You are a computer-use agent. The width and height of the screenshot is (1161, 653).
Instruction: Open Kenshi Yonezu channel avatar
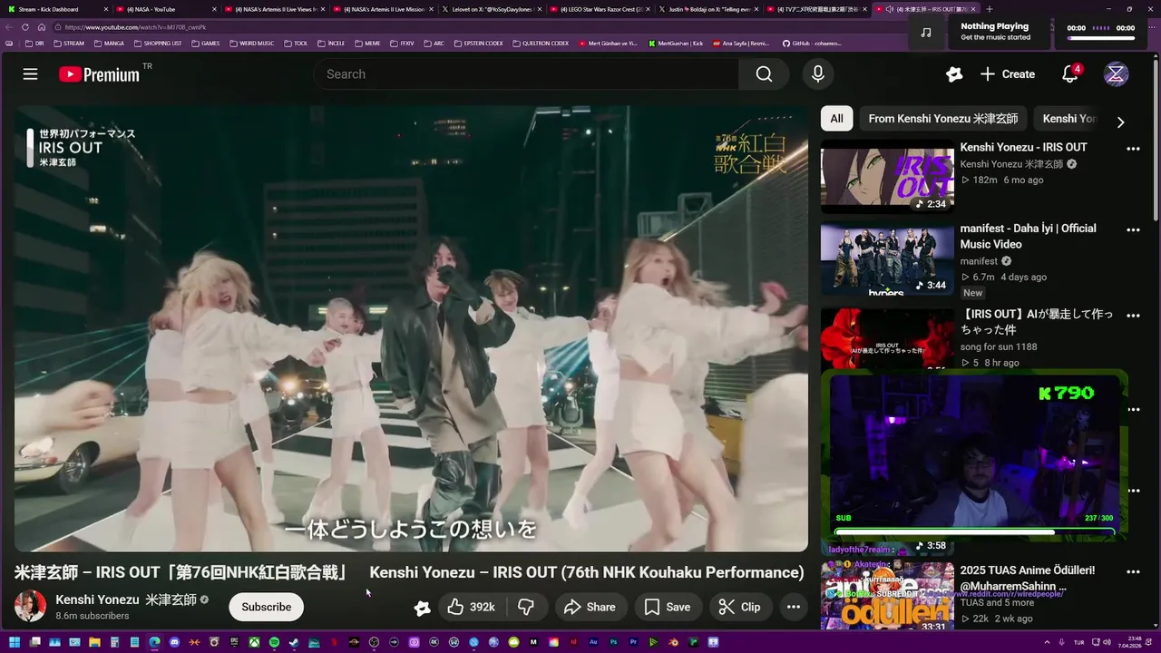click(30, 607)
